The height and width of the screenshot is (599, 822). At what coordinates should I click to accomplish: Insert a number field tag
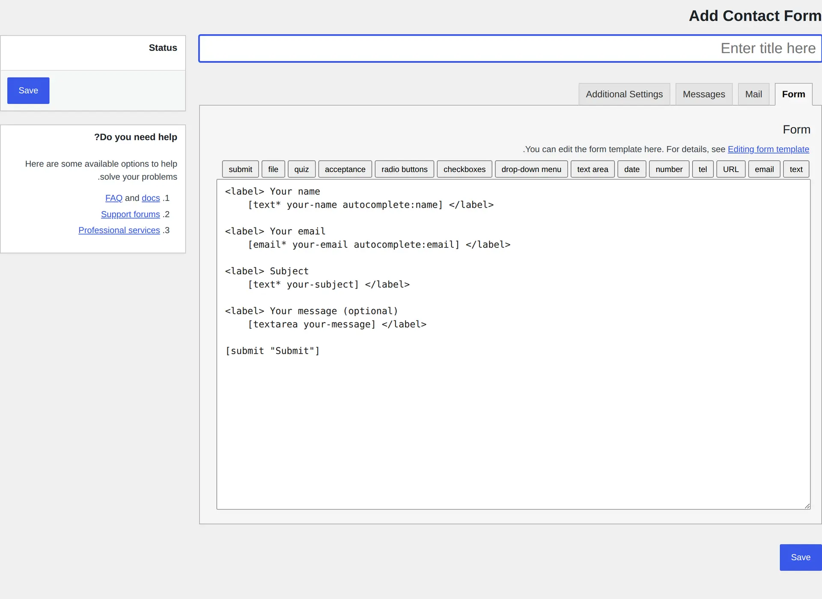point(669,169)
